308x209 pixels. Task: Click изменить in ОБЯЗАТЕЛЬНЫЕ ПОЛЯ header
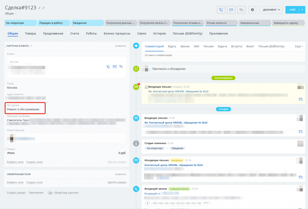click(x=121, y=174)
